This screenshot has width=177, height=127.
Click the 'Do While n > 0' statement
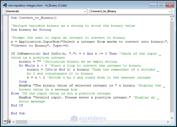(x=33, y=65)
